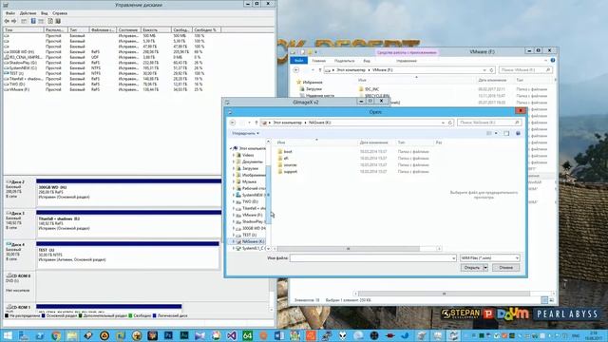Click the help icon in VMware (F:) window
The width and height of the screenshot is (608, 342).
553,61
